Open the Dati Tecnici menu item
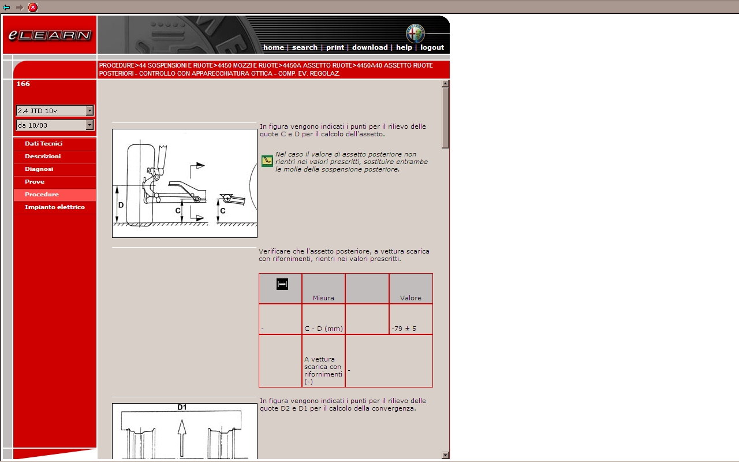The height and width of the screenshot is (462, 739). [x=43, y=144]
